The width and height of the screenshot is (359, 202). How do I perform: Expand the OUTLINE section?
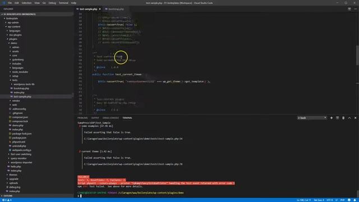tap(8, 196)
